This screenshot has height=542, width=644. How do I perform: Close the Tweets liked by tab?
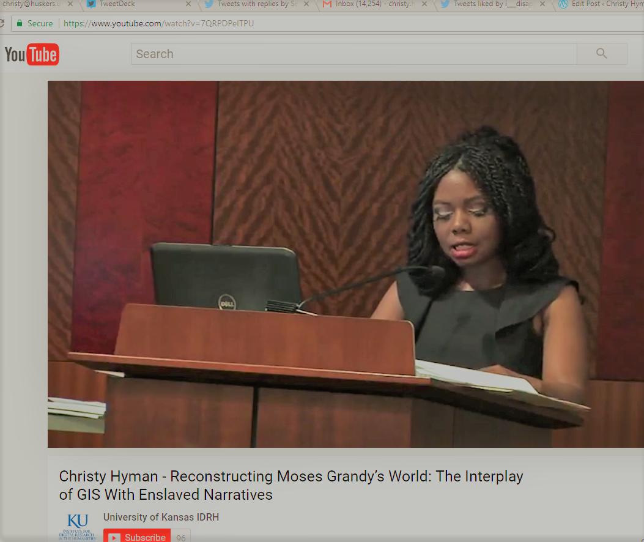click(542, 4)
